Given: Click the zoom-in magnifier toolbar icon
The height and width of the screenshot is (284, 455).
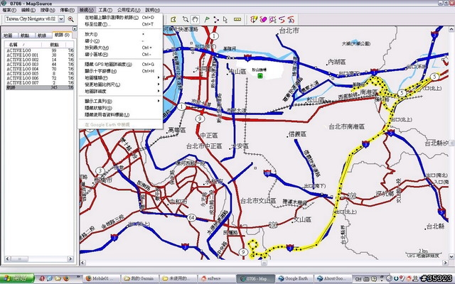Looking at the screenshot, I should click(70, 19).
